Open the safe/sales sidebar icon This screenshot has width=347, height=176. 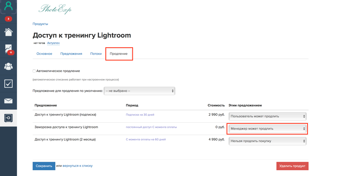pos(8,118)
